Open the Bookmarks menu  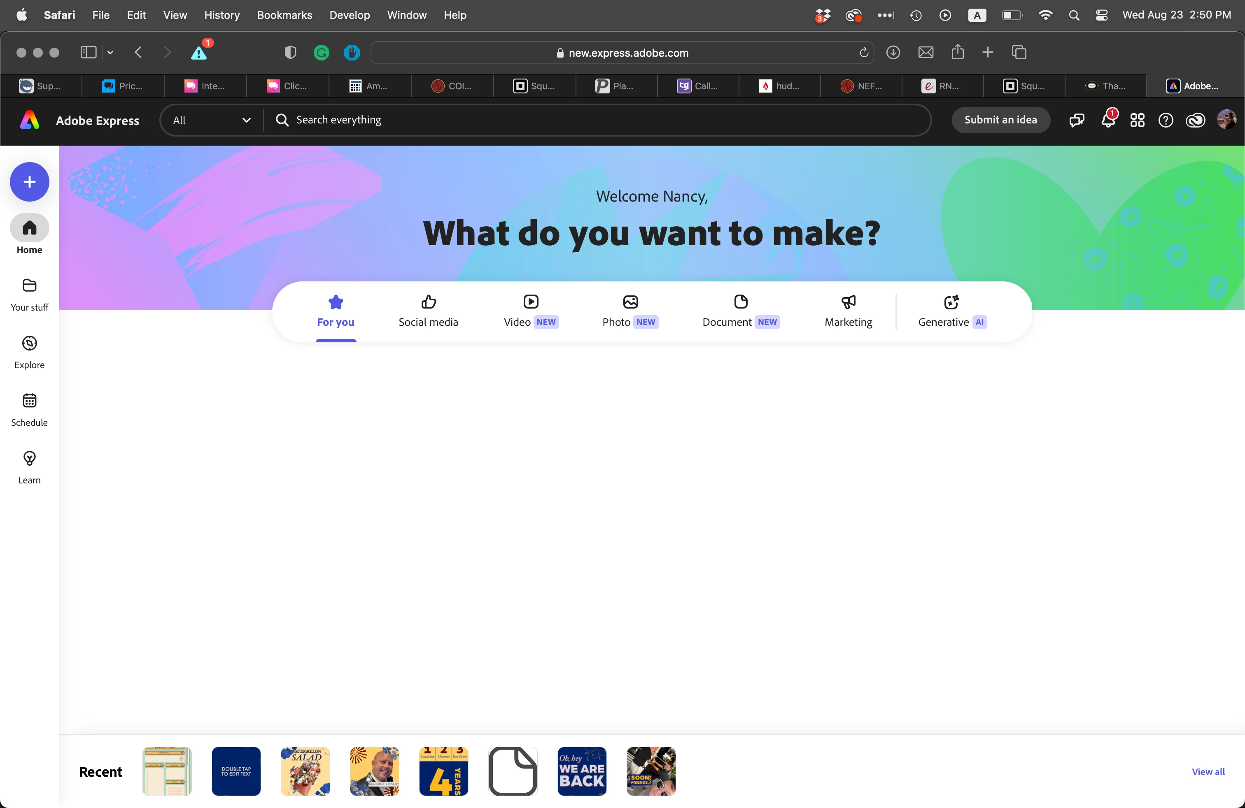pos(284,15)
